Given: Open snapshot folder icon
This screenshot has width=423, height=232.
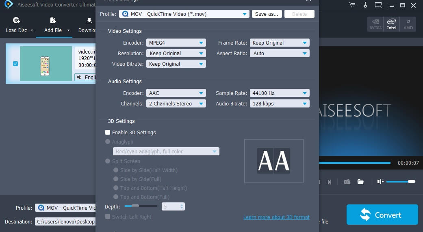Looking at the screenshot, I should coord(360,182).
